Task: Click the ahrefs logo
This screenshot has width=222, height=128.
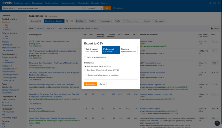Action: pyautogui.click(x=7, y=3)
